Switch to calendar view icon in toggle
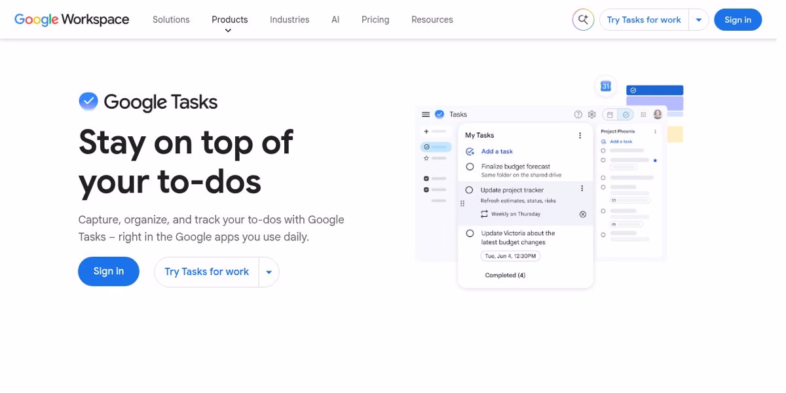This screenshot has height=393, width=786. coord(610,115)
